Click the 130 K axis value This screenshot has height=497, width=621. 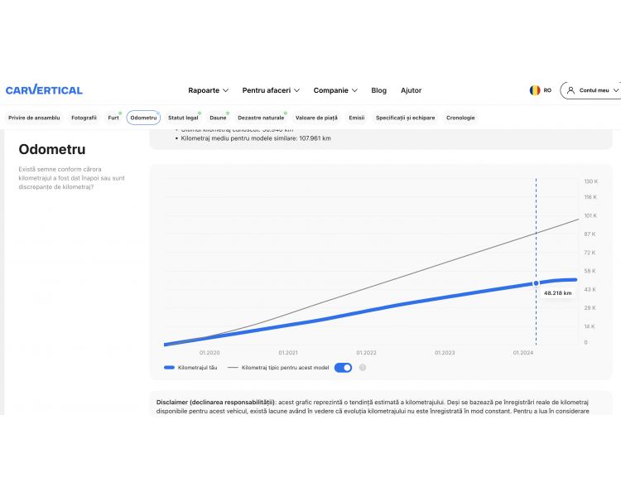(591, 181)
